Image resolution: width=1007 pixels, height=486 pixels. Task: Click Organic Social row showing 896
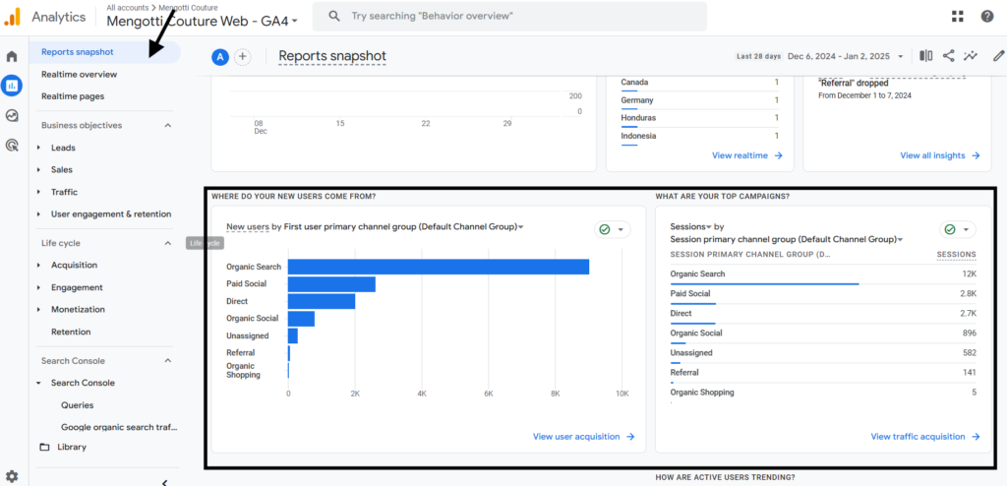coord(823,334)
